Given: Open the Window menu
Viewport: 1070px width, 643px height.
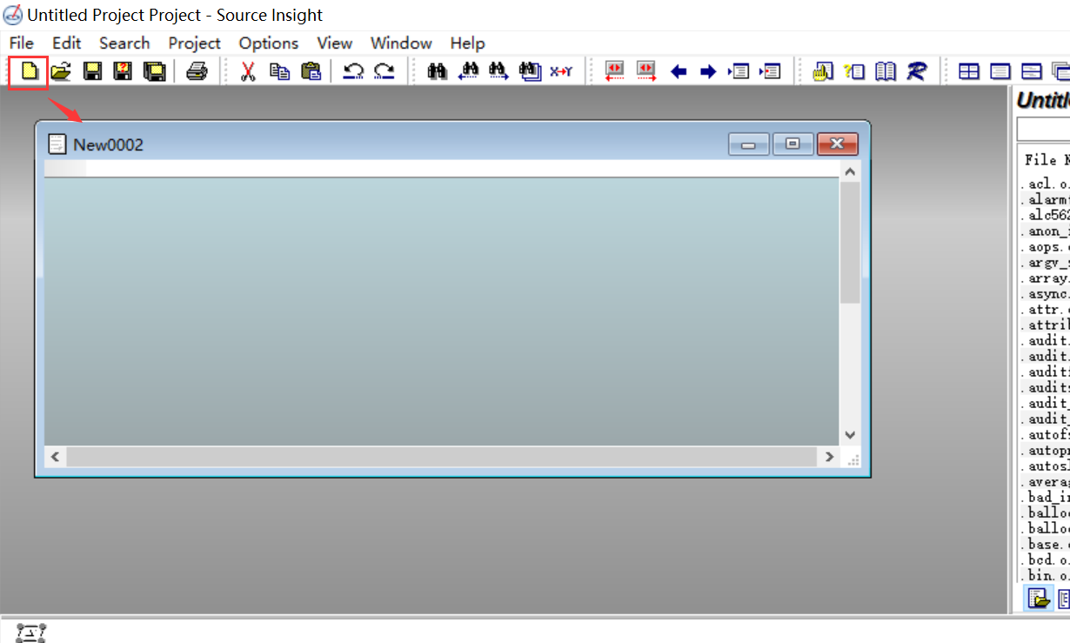Looking at the screenshot, I should (401, 43).
